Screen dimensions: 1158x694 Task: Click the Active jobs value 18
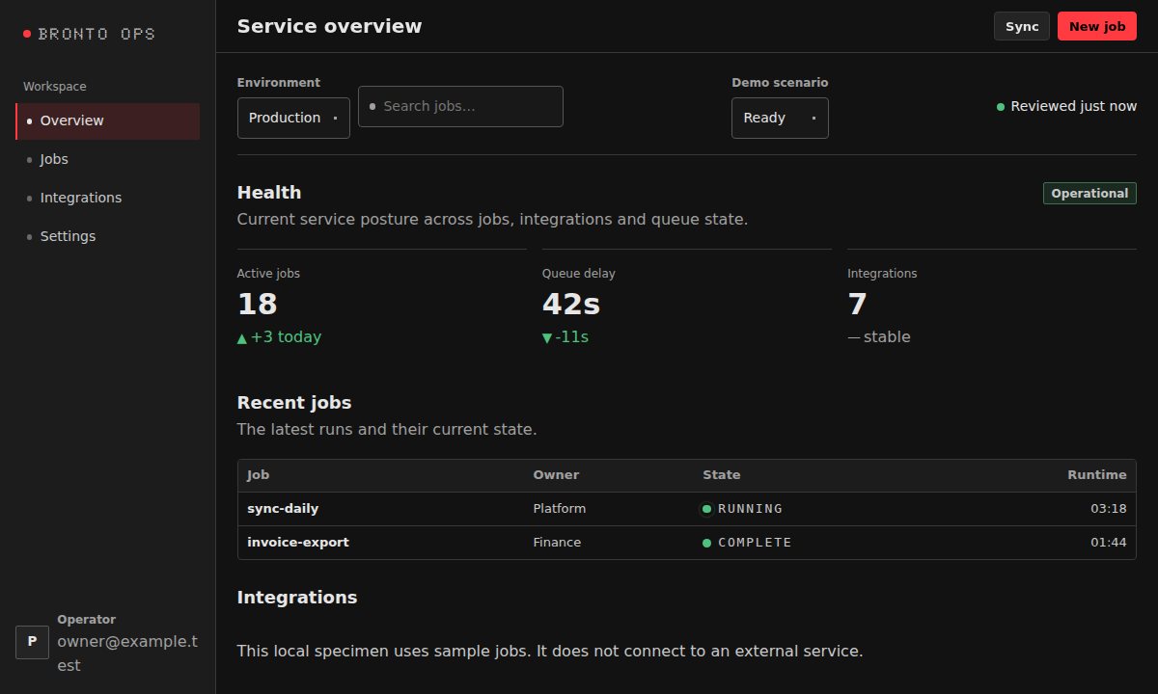click(x=258, y=305)
